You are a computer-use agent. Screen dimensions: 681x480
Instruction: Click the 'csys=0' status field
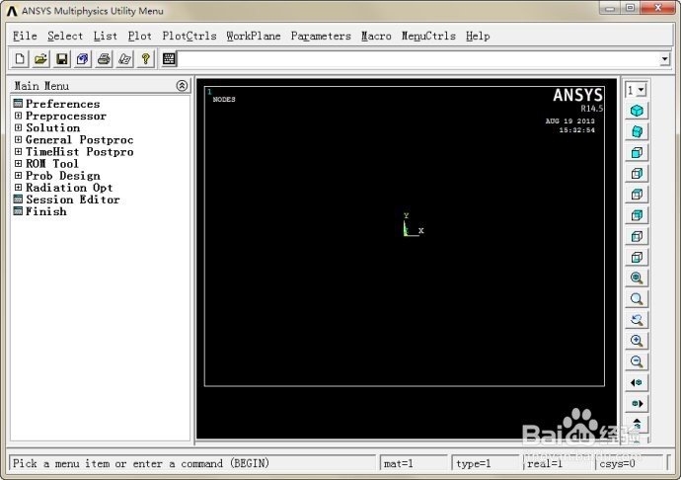tap(630, 463)
